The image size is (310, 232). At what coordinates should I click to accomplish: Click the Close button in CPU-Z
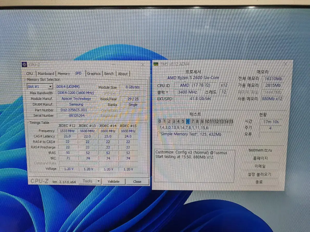pos(137,181)
